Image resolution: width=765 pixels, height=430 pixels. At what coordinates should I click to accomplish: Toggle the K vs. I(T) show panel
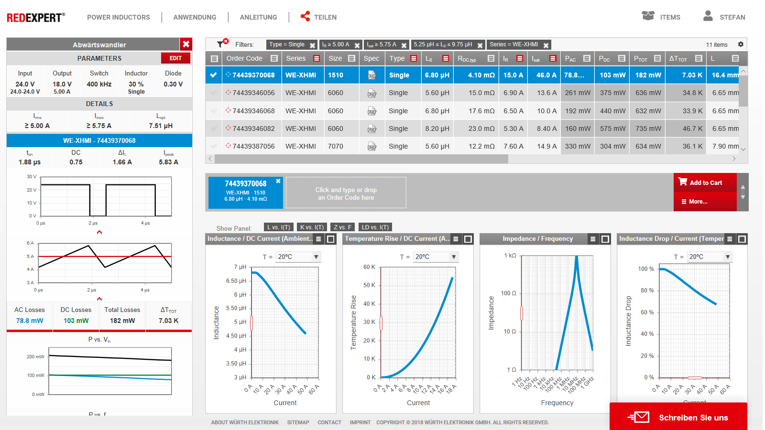tap(312, 227)
